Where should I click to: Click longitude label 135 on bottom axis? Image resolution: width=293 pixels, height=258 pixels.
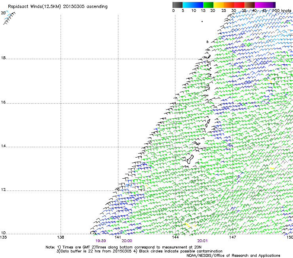click(x=3, y=237)
